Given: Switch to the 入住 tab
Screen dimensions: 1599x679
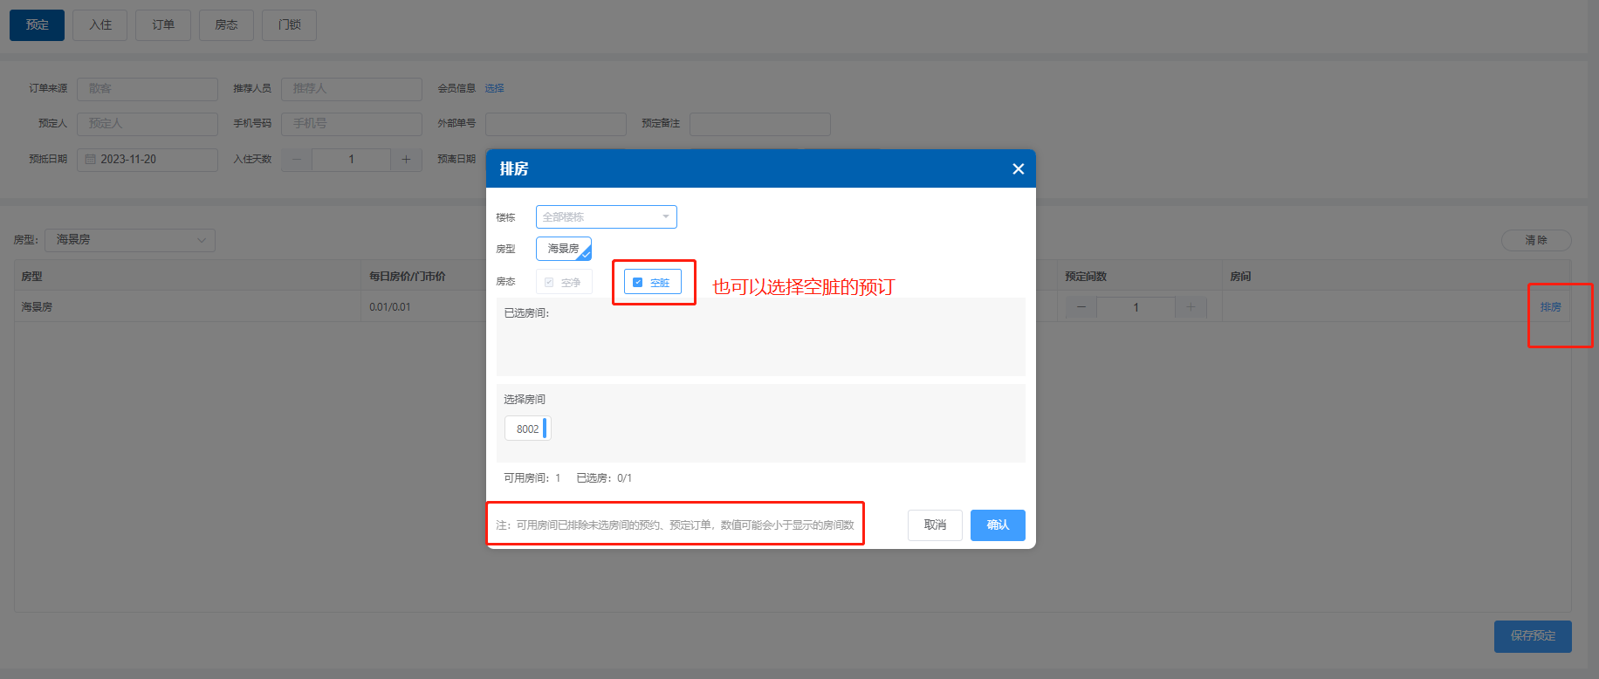Looking at the screenshot, I should click(100, 25).
